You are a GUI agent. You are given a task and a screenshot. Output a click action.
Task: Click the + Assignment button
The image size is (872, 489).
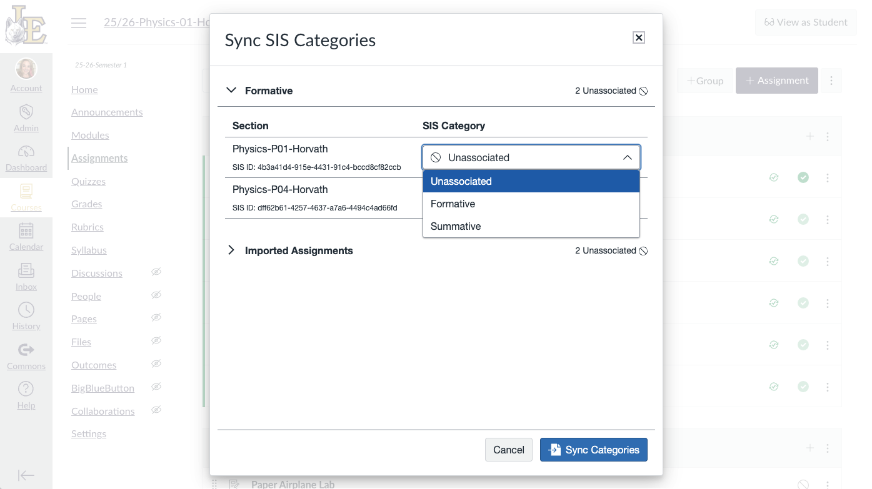tap(777, 81)
